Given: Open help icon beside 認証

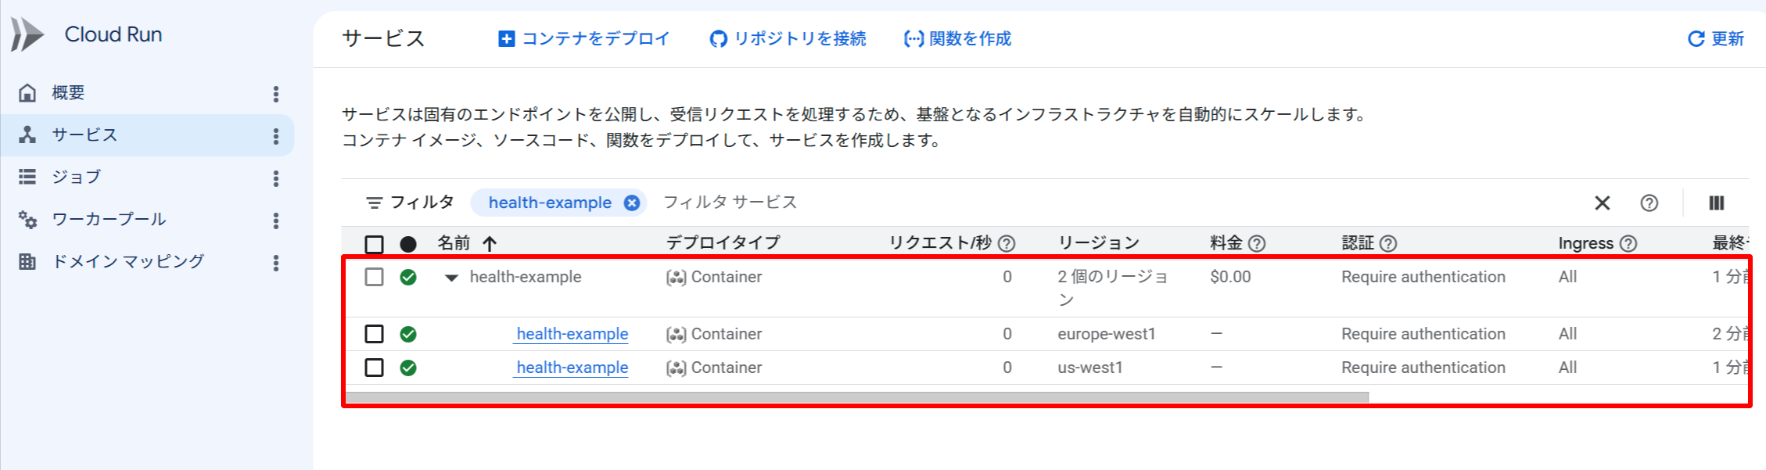Looking at the screenshot, I should [1388, 244].
